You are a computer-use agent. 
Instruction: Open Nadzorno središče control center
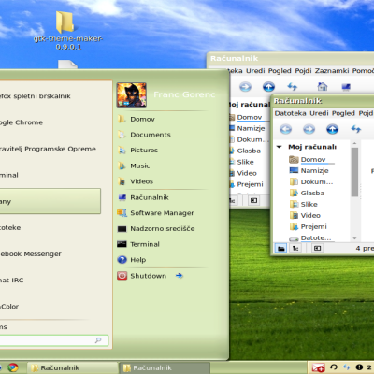click(156, 229)
